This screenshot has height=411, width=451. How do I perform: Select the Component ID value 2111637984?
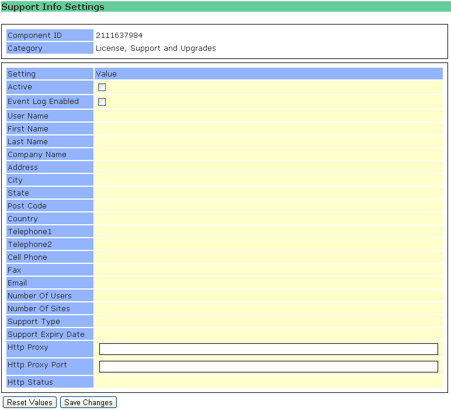(x=119, y=36)
